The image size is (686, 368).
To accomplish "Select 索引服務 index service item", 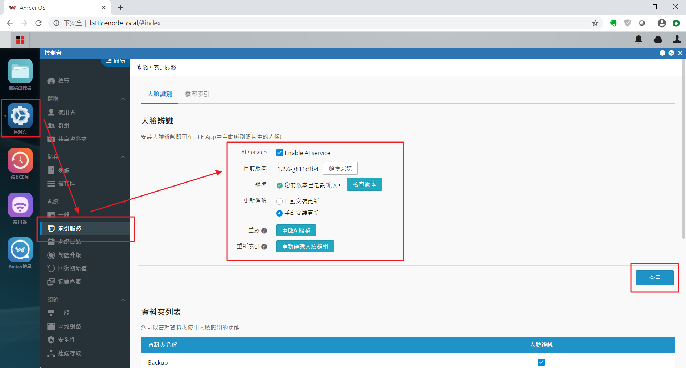I will pos(85,228).
